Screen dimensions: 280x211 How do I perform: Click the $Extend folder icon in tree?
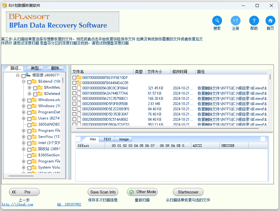pos(34,81)
